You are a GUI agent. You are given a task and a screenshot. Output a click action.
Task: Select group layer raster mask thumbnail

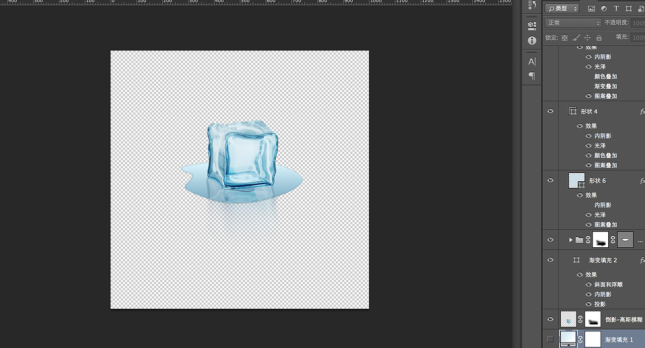(x=601, y=240)
